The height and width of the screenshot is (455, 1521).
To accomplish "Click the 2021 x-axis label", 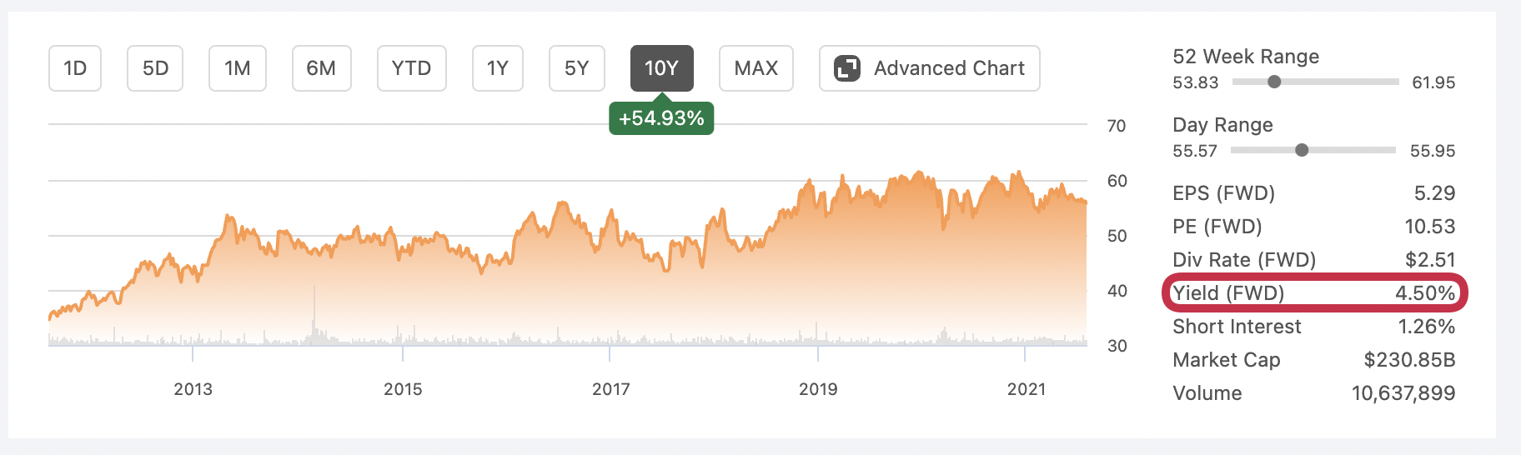I will point(1027,389).
